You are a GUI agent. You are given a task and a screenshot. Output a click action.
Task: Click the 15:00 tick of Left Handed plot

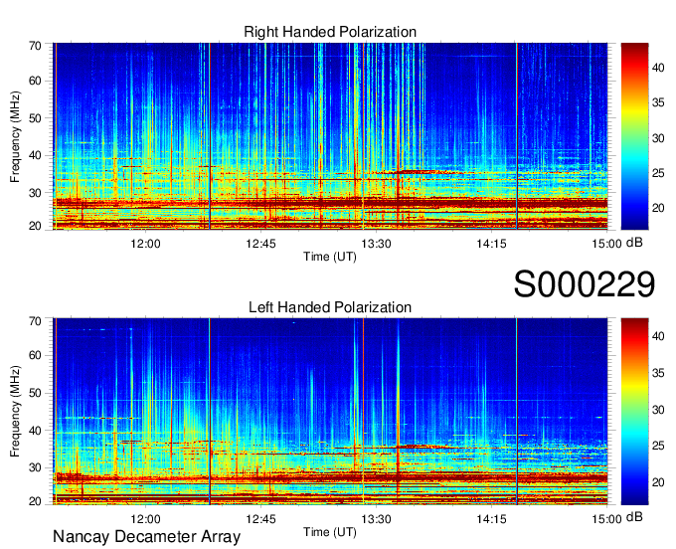(x=606, y=519)
